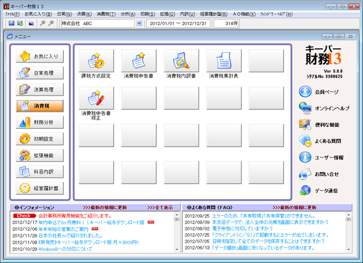Click 314件 record count field
Viewport: 363px width, 263px height.
[226, 23]
